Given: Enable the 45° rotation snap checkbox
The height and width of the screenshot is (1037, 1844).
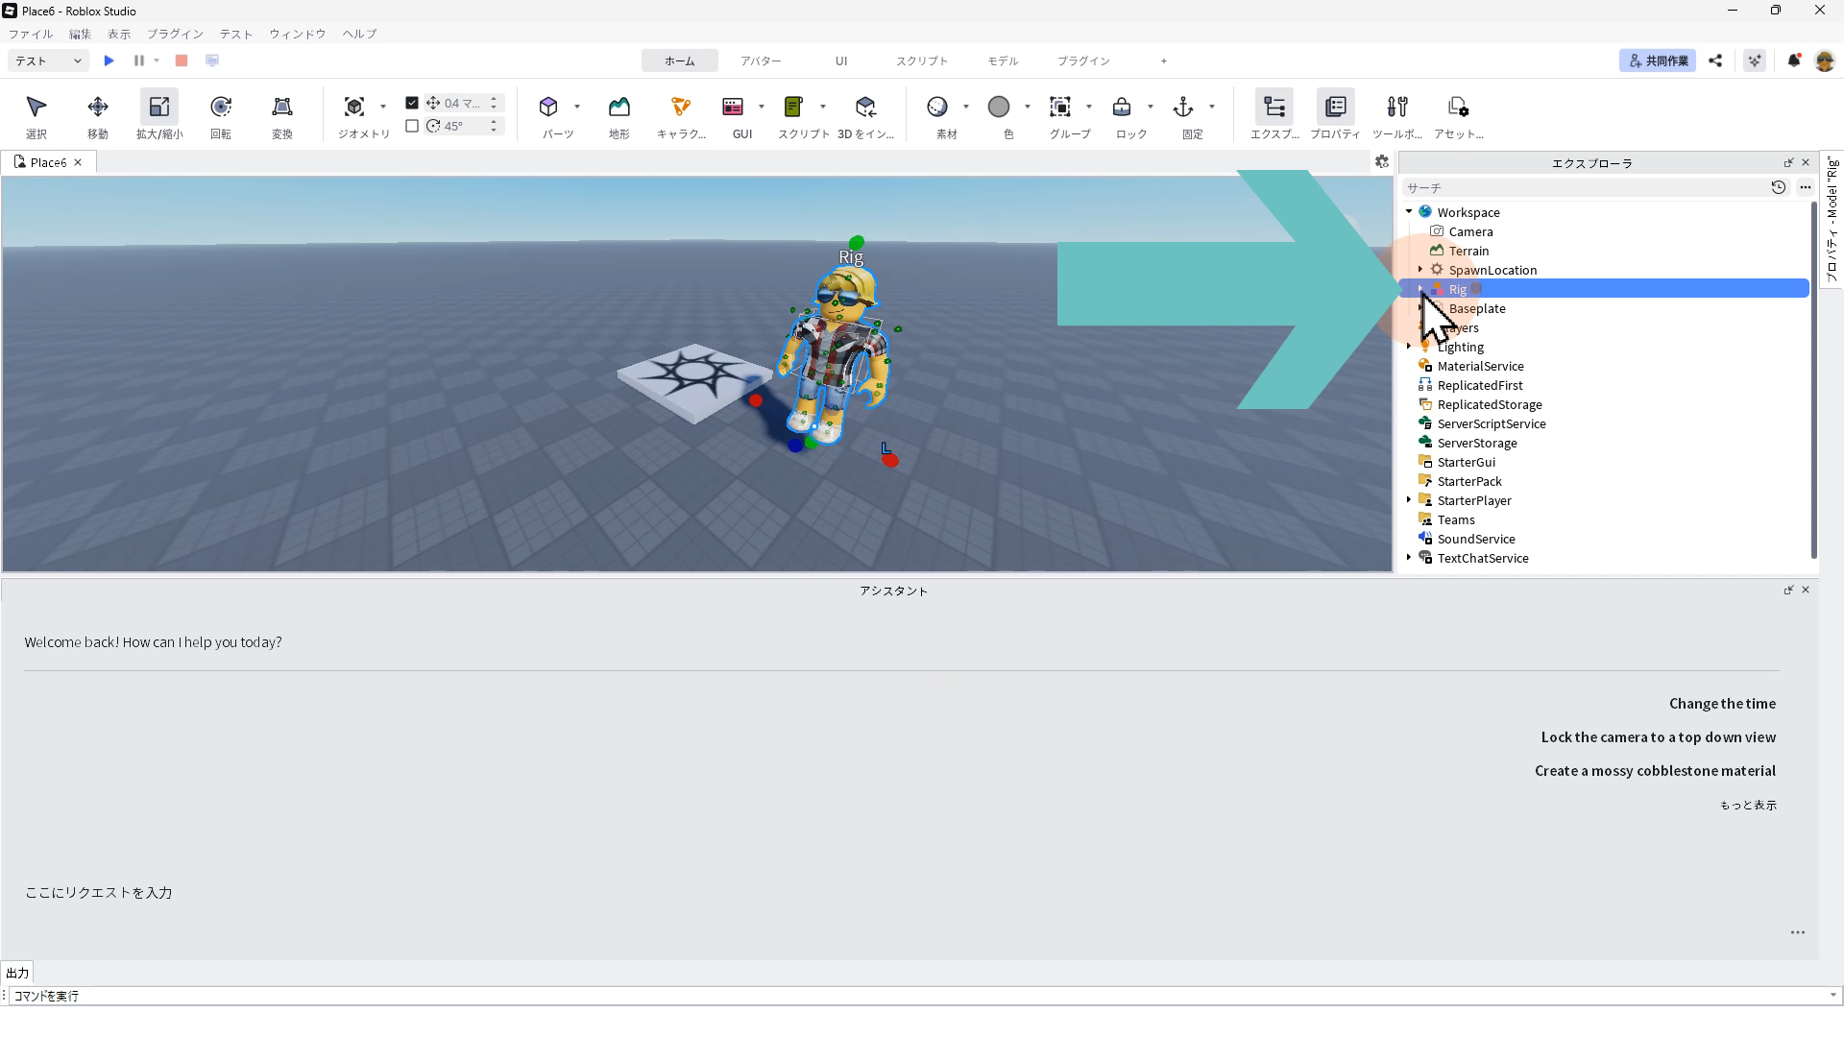Looking at the screenshot, I should coord(412,126).
